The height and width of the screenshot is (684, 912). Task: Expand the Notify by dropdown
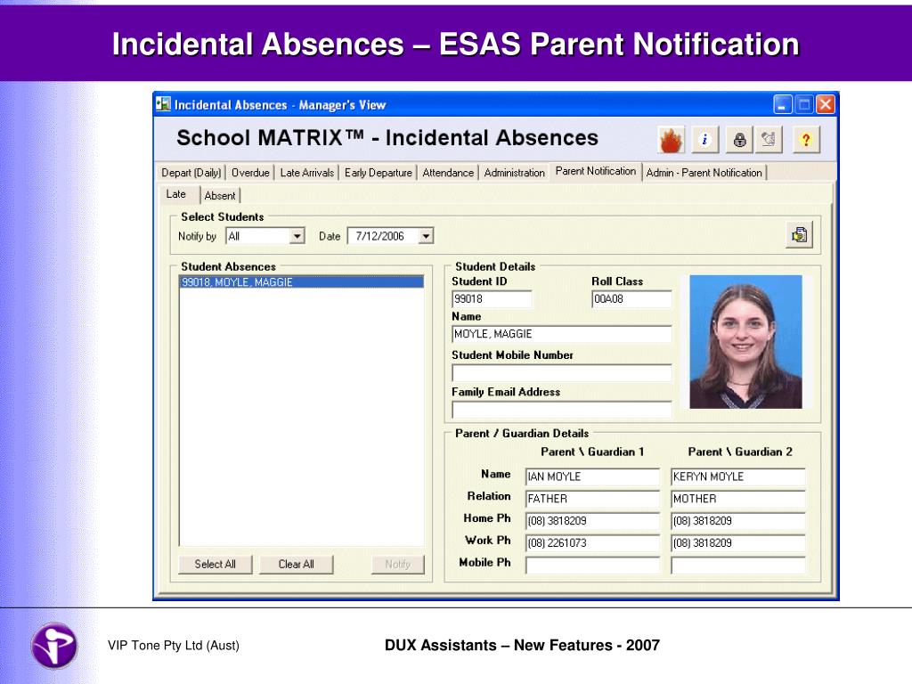[297, 236]
